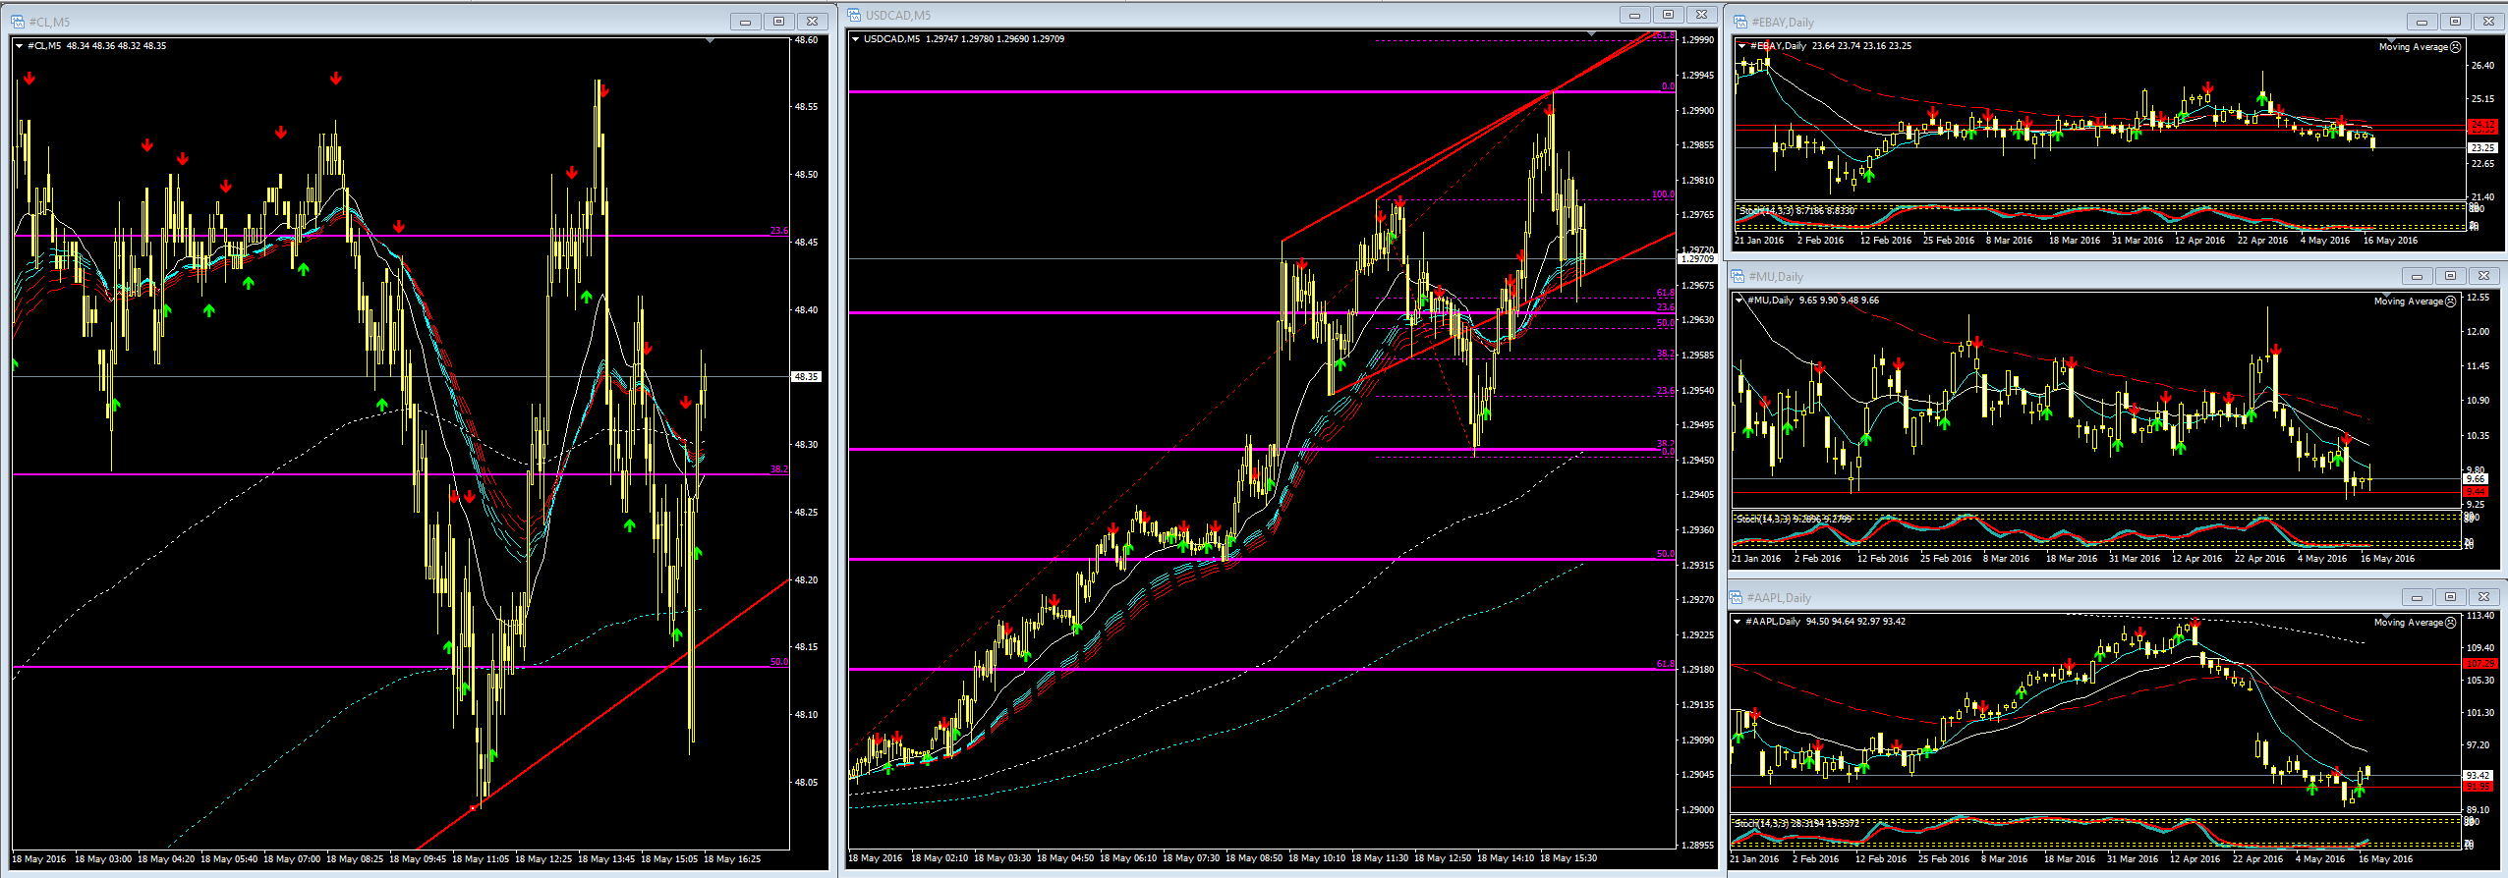Restore the #MU,Daily chart window
This screenshot has height=878, width=2508.
[x=2451, y=276]
